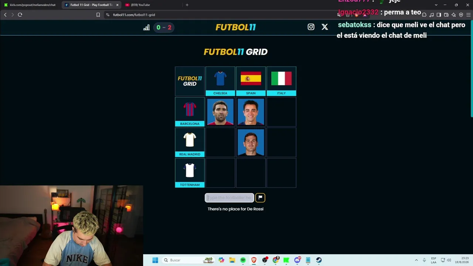This screenshot has height=266, width=473.
Task: Open the VPN shield icon in the toolbar
Action: tap(461, 15)
